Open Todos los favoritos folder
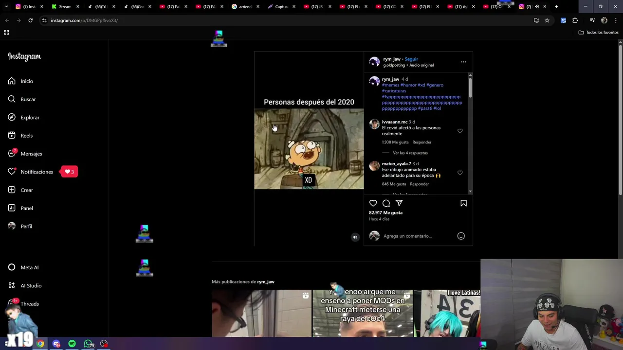This screenshot has height=350, width=623. pos(598,33)
